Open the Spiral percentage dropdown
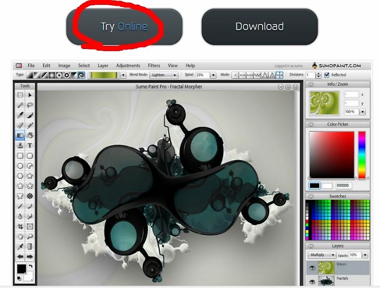This screenshot has height=288, width=380. click(x=213, y=75)
